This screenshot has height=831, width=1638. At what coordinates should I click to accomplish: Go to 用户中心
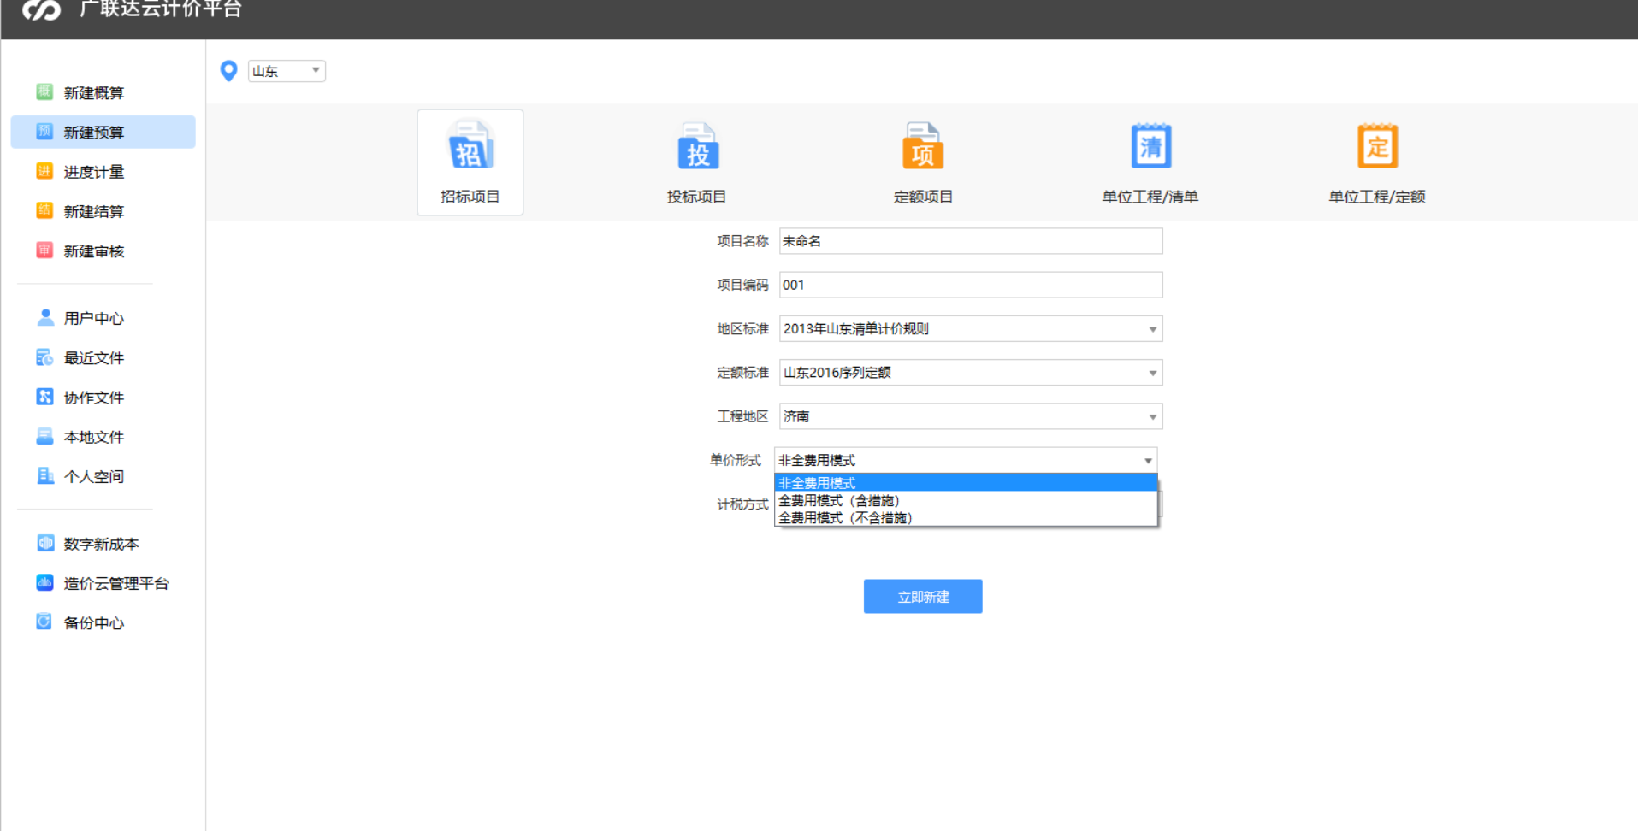point(94,318)
